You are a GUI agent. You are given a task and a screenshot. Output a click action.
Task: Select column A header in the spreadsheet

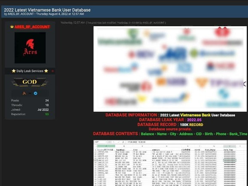pyautogui.click(x=106, y=146)
